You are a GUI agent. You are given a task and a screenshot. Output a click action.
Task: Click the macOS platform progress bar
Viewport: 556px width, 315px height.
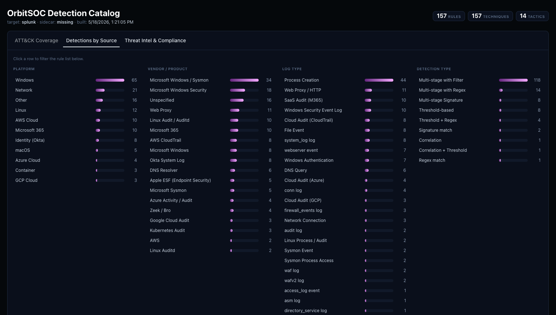(110, 150)
